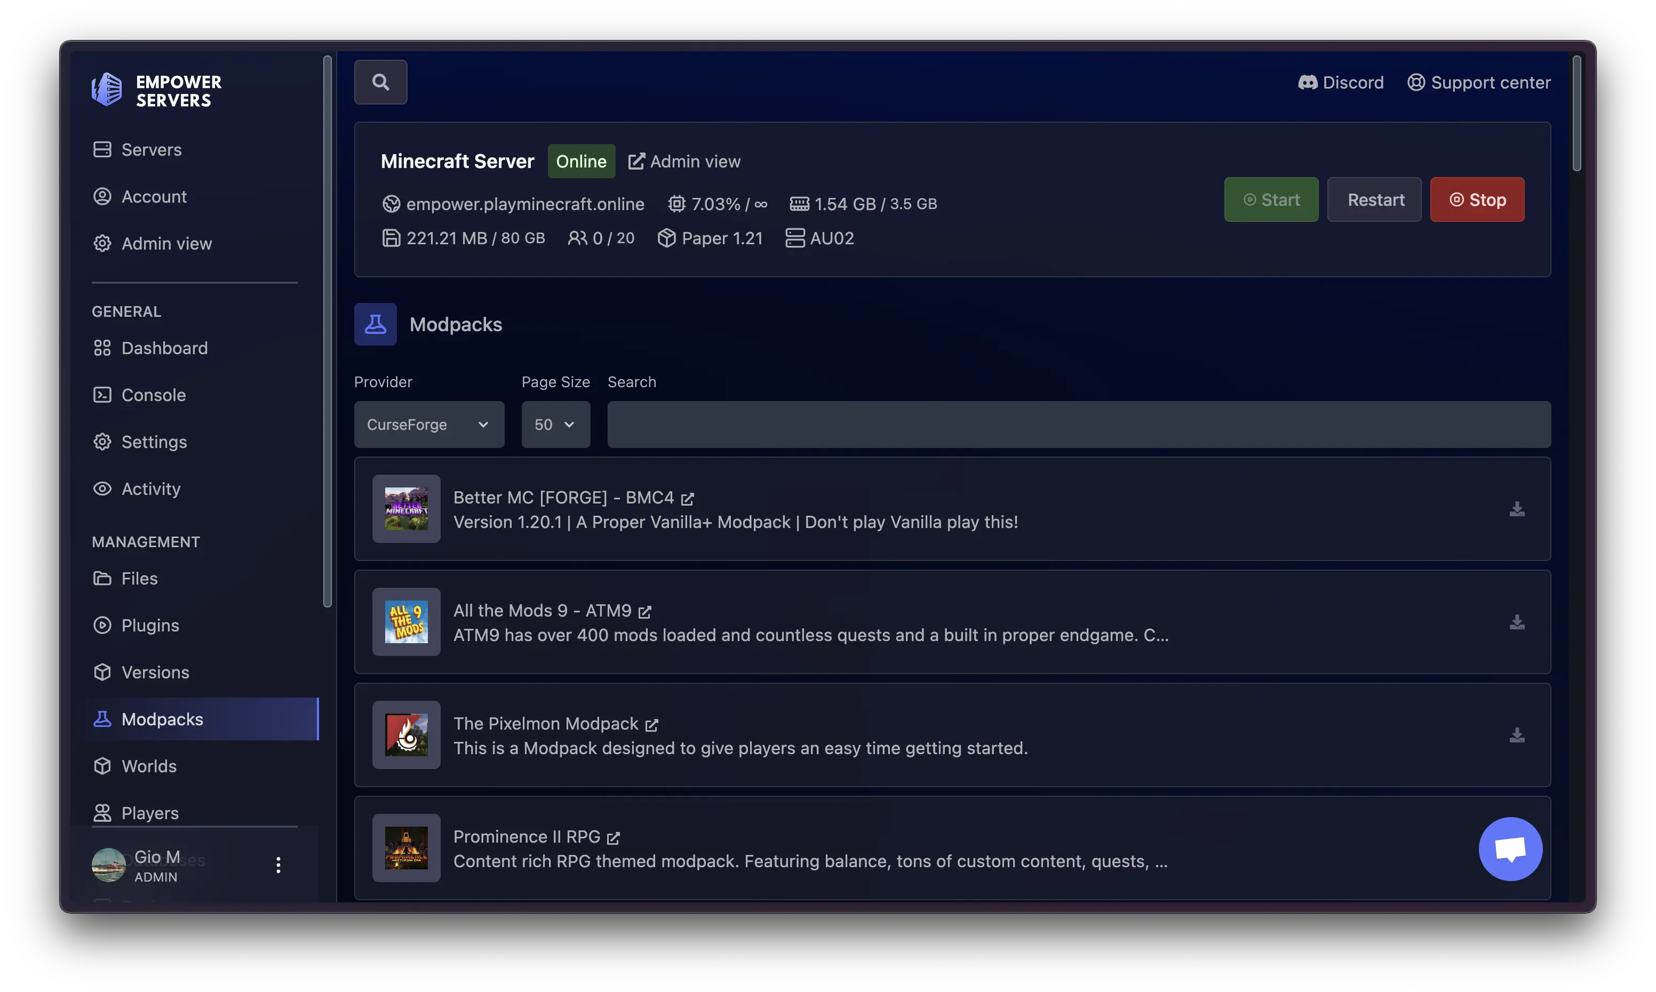Select the Plugins sidebar icon
The image size is (1656, 992).
[x=102, y=625]
